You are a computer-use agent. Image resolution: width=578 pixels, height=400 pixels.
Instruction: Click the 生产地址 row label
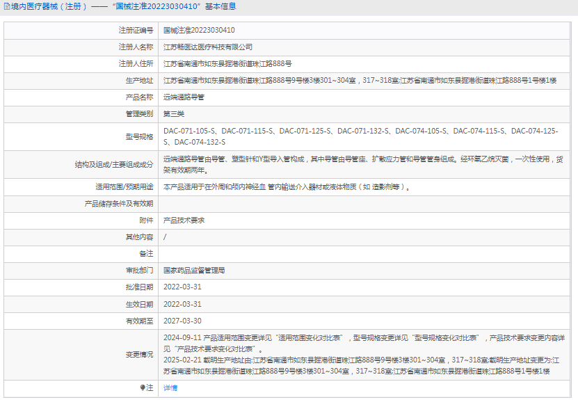tap(139, 81)
